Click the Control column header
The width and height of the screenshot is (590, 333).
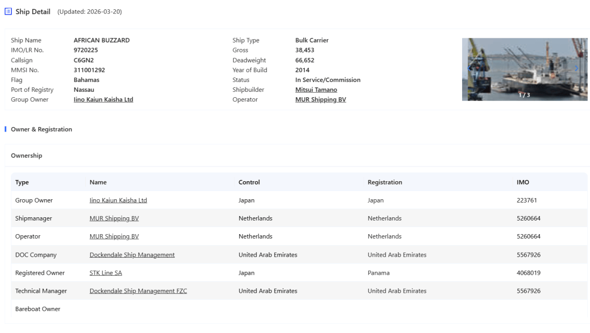[249, 182]
